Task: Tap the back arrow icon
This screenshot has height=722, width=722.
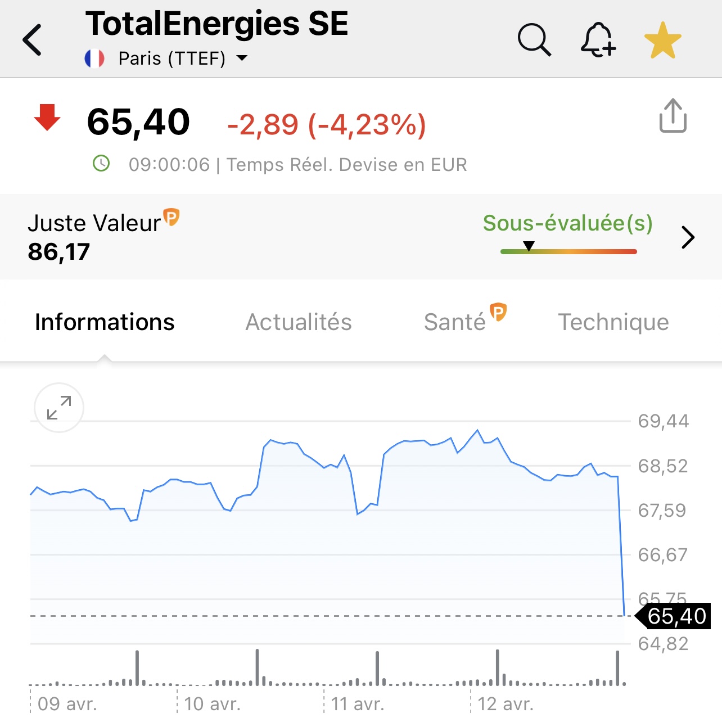Action: (32, 40)
